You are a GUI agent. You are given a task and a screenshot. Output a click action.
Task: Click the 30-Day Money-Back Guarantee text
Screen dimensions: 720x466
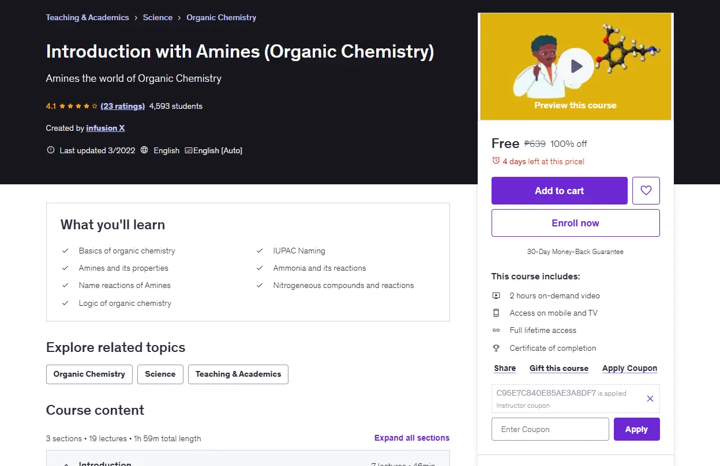575,252
